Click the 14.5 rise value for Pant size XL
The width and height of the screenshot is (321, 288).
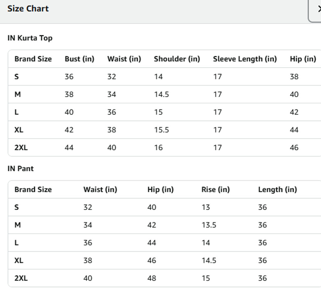coord(209,260)
